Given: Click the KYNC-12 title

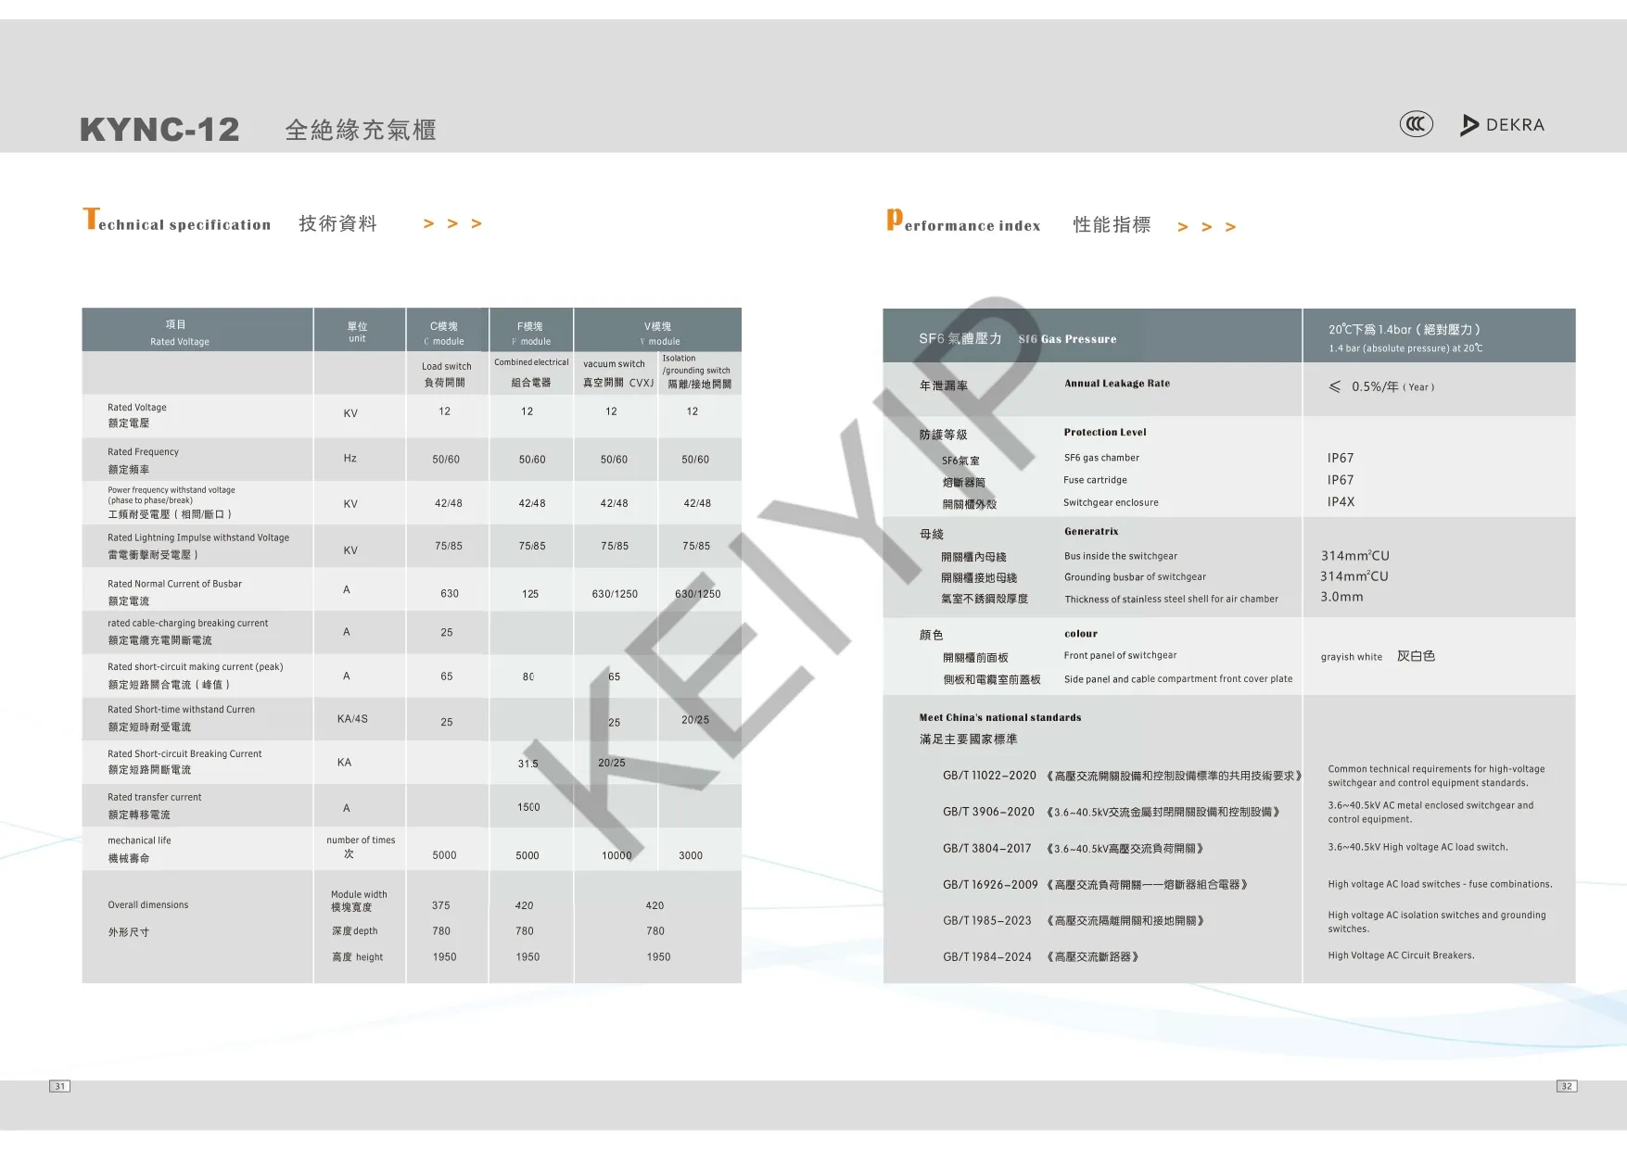Looking at the screenshot, I should click(x=159, y=130).
